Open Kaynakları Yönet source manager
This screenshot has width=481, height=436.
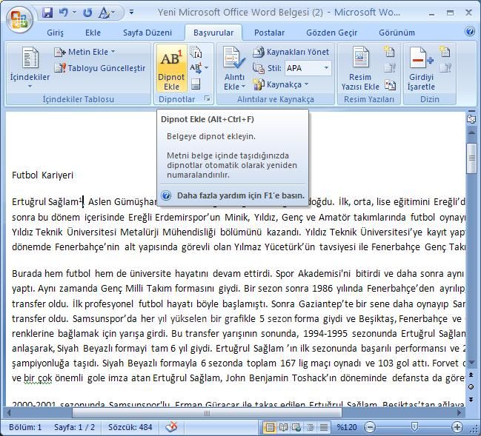[291, 52]
